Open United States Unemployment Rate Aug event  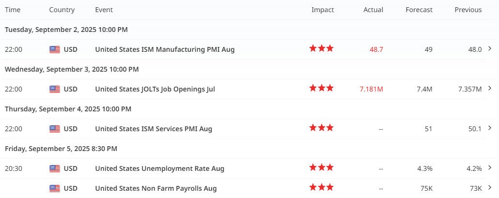pyautogui.click(x=159, y=168)
